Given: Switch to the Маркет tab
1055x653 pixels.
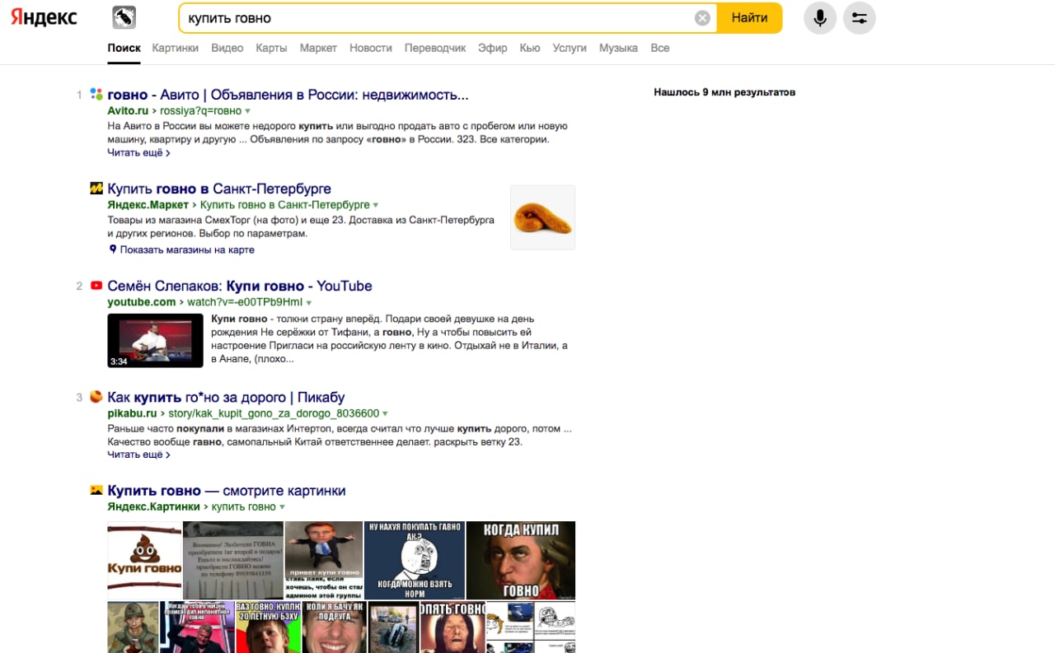Looking at the screenshot, I should tap(318, 48).
